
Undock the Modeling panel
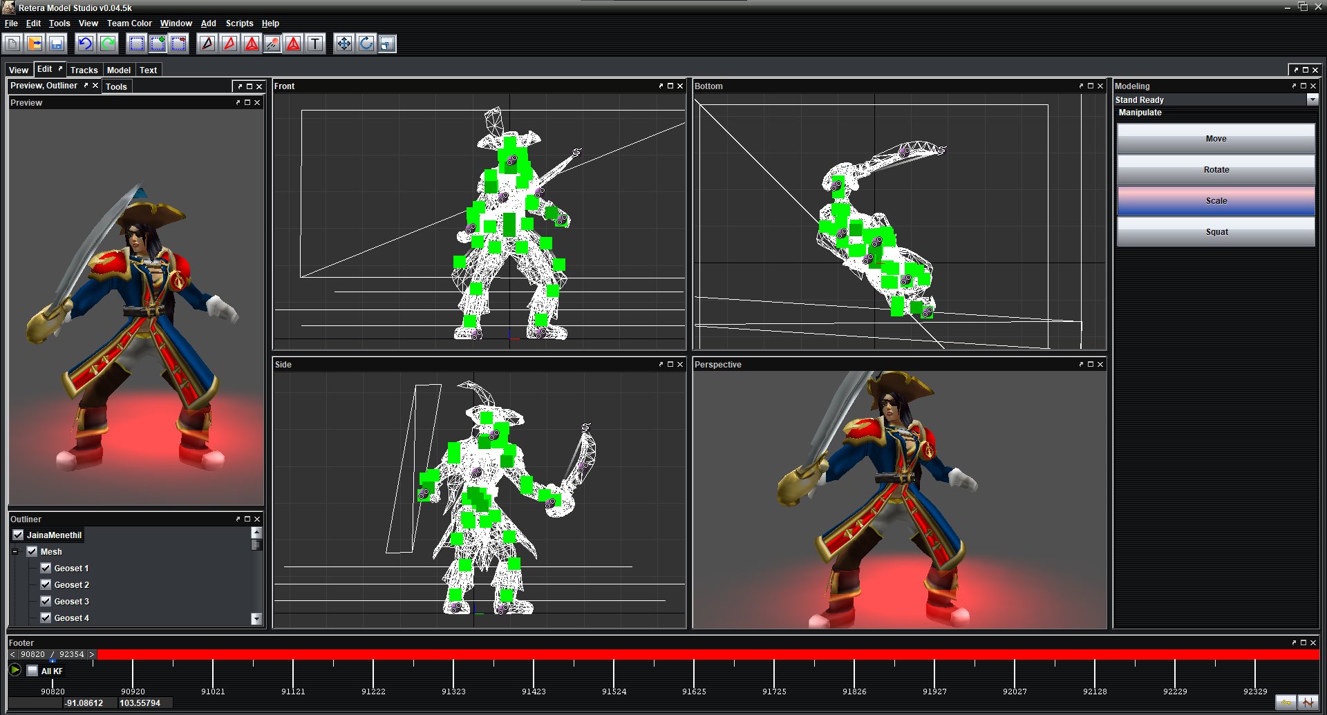tap(1294, 86)
